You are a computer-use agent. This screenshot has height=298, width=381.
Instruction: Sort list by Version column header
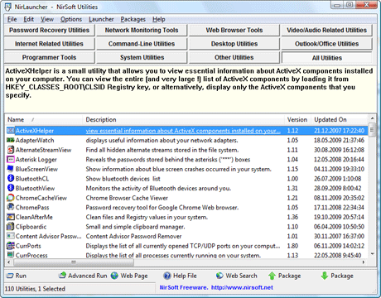[x=297, y=120]
